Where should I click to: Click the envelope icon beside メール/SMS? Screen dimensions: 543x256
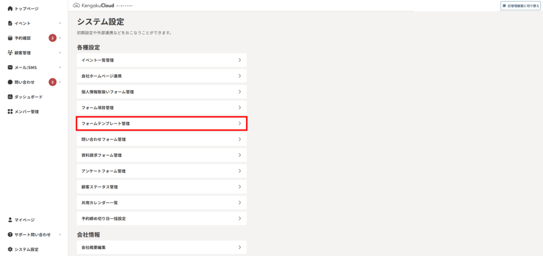[x=10, y=67]
